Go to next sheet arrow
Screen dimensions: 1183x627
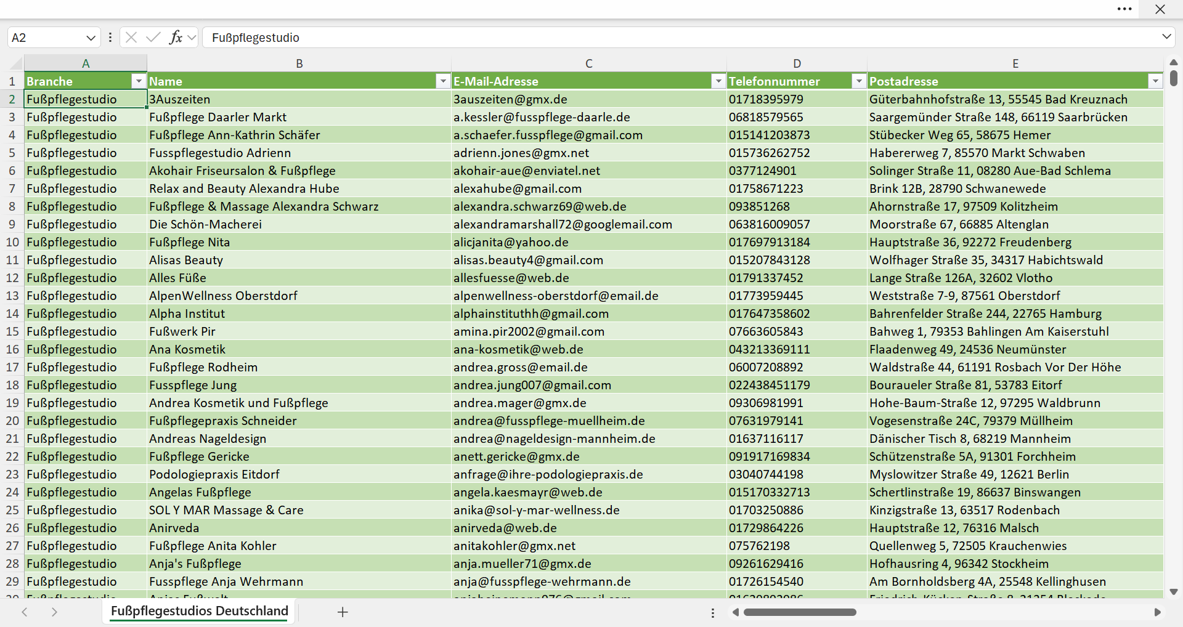tap(54, 612)
